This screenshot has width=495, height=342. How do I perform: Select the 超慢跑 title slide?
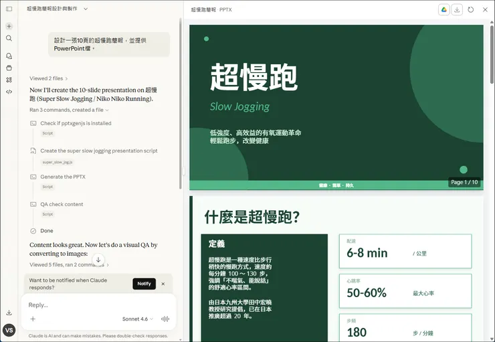point(336,107)
